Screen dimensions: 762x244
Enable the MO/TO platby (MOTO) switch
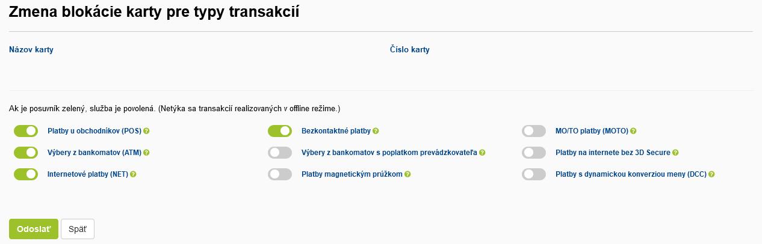tap(534, 131)
